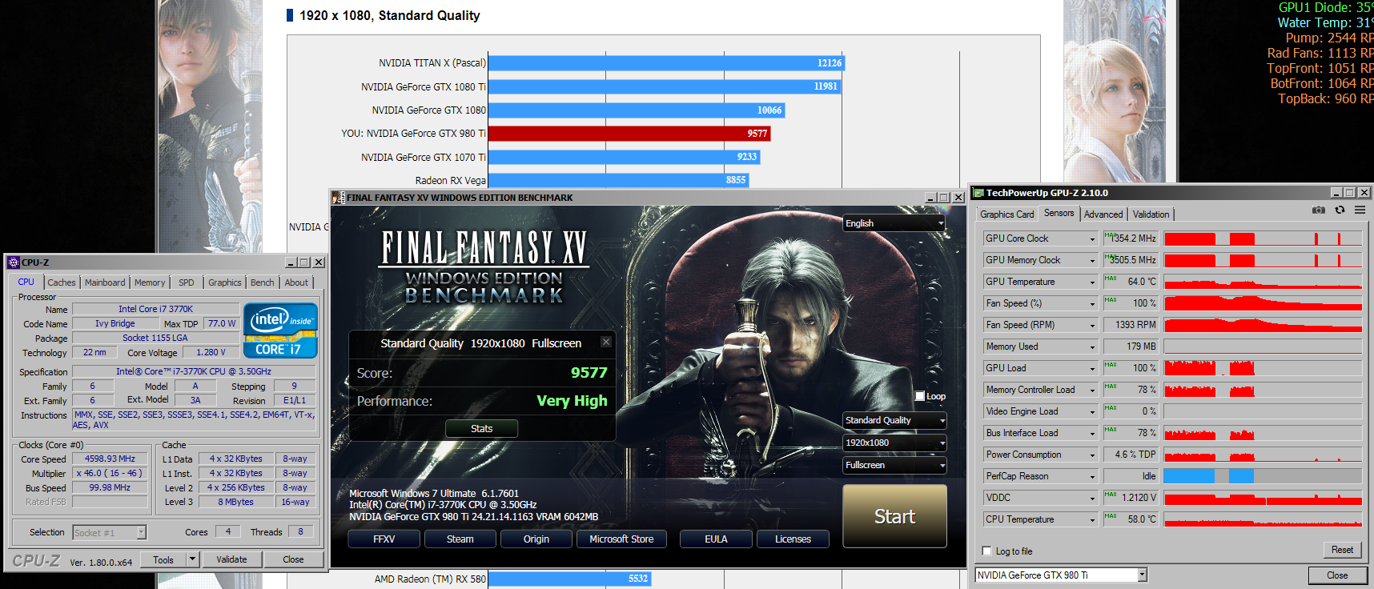Click the GPU Temperature 64.0 °C reading

click(1131, 282)
